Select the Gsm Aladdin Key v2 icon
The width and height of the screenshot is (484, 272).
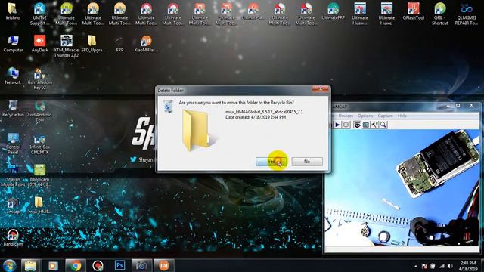39,79
